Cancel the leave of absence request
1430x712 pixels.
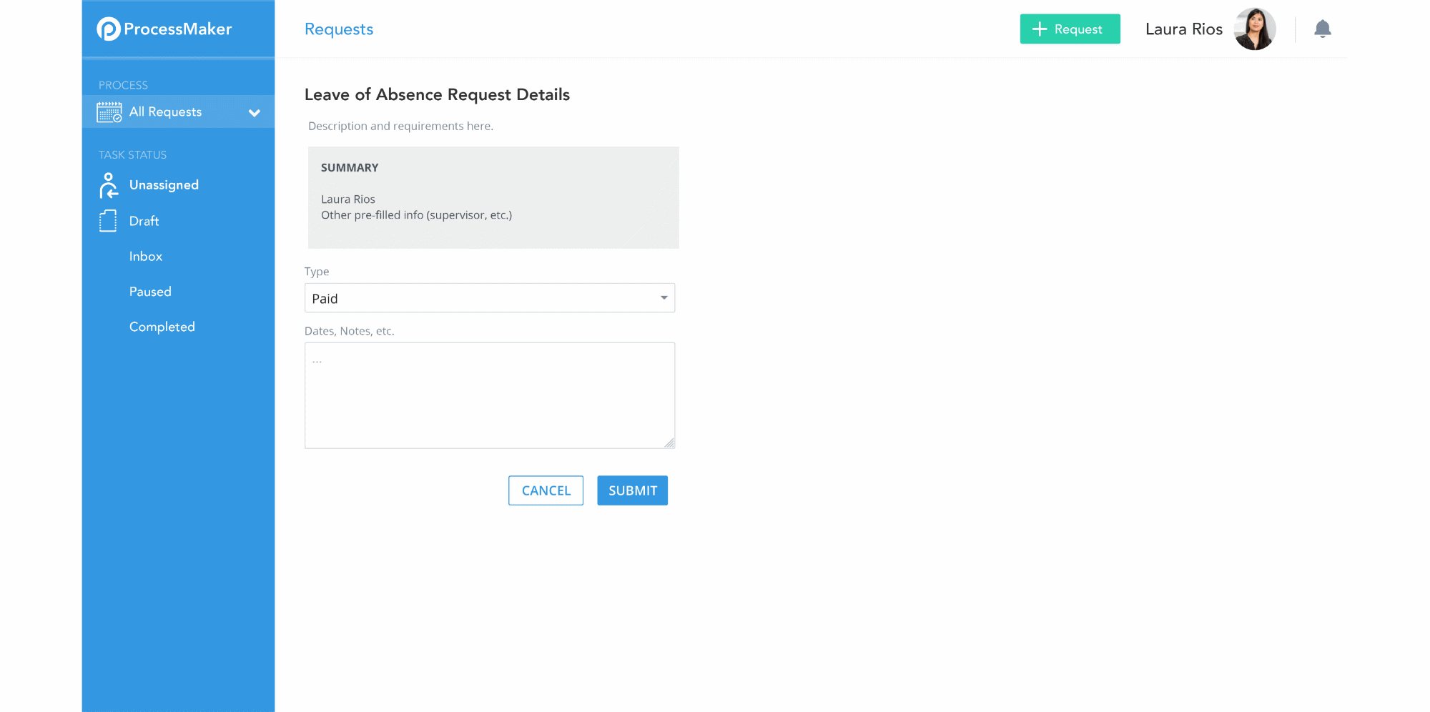point(546,490)
